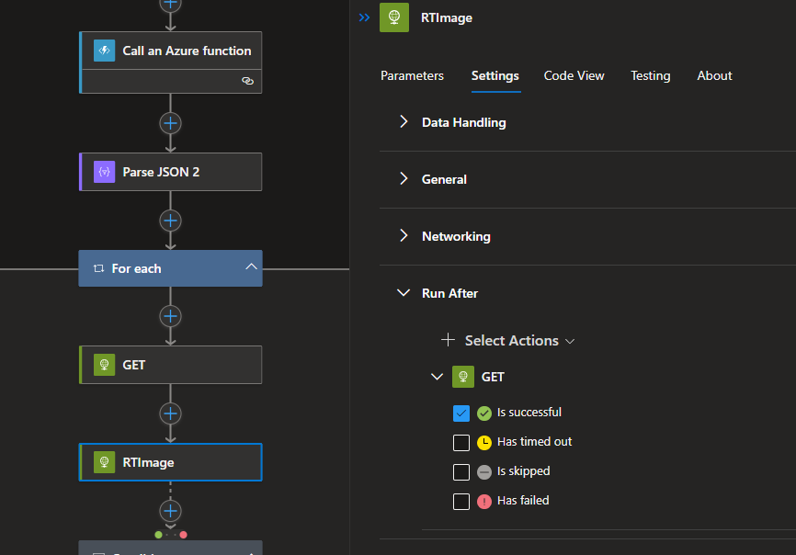This screenshot has height=555, width=796.
Task: Collapse the Run After section
Action: (404, 293)
